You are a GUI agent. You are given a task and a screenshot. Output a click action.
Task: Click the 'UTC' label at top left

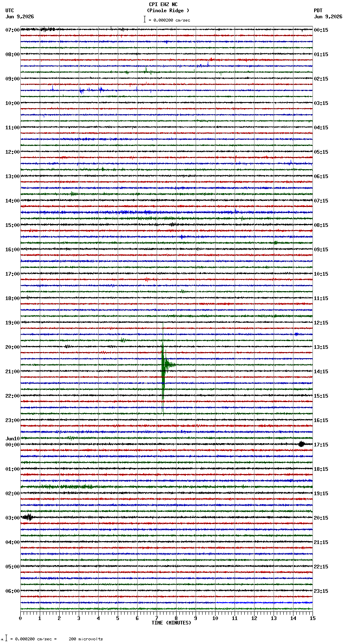click(x=10, y=11)
